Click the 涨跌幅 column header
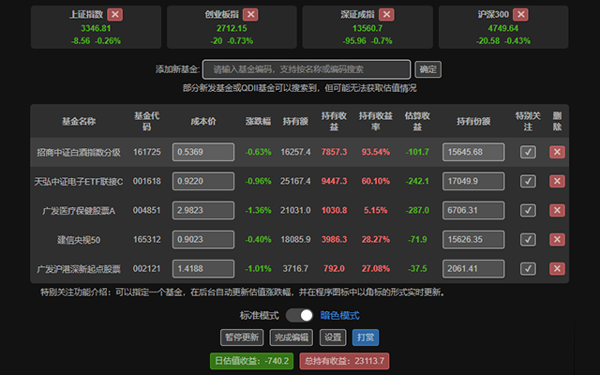Viewport: 600px width, 375px height. click(259, 122)
